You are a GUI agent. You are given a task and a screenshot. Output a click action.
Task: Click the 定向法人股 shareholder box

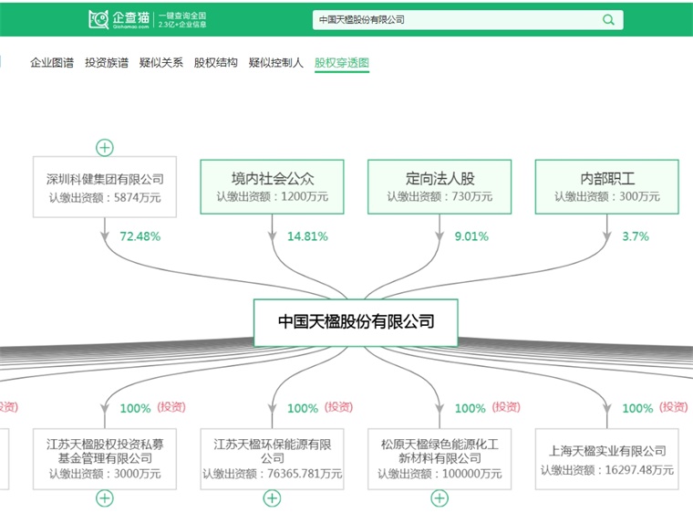click(x=440, y=187)
